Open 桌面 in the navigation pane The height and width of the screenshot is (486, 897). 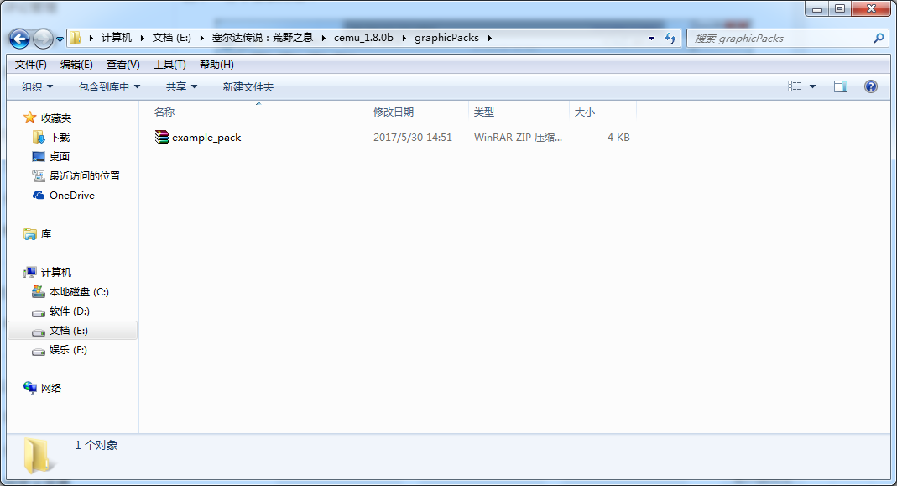click(60, 156)
